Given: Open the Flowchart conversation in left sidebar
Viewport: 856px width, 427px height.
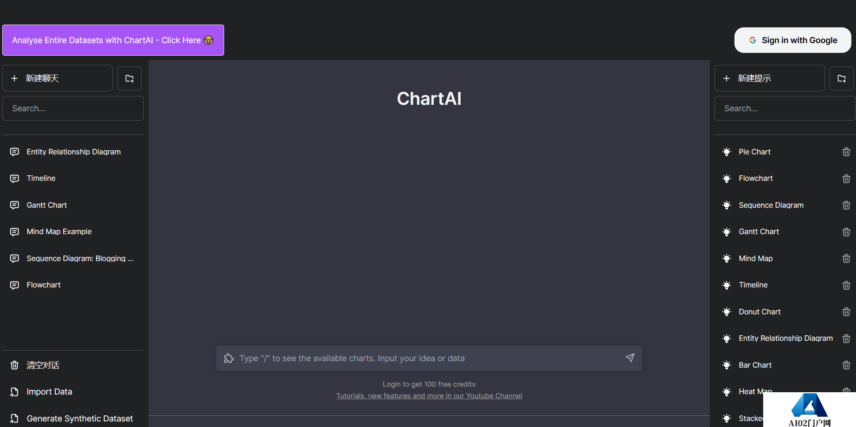Looking at the screenshot, I should tap(73, 285).
